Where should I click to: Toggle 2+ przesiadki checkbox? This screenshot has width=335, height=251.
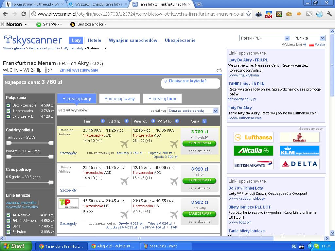click(8, 116)
